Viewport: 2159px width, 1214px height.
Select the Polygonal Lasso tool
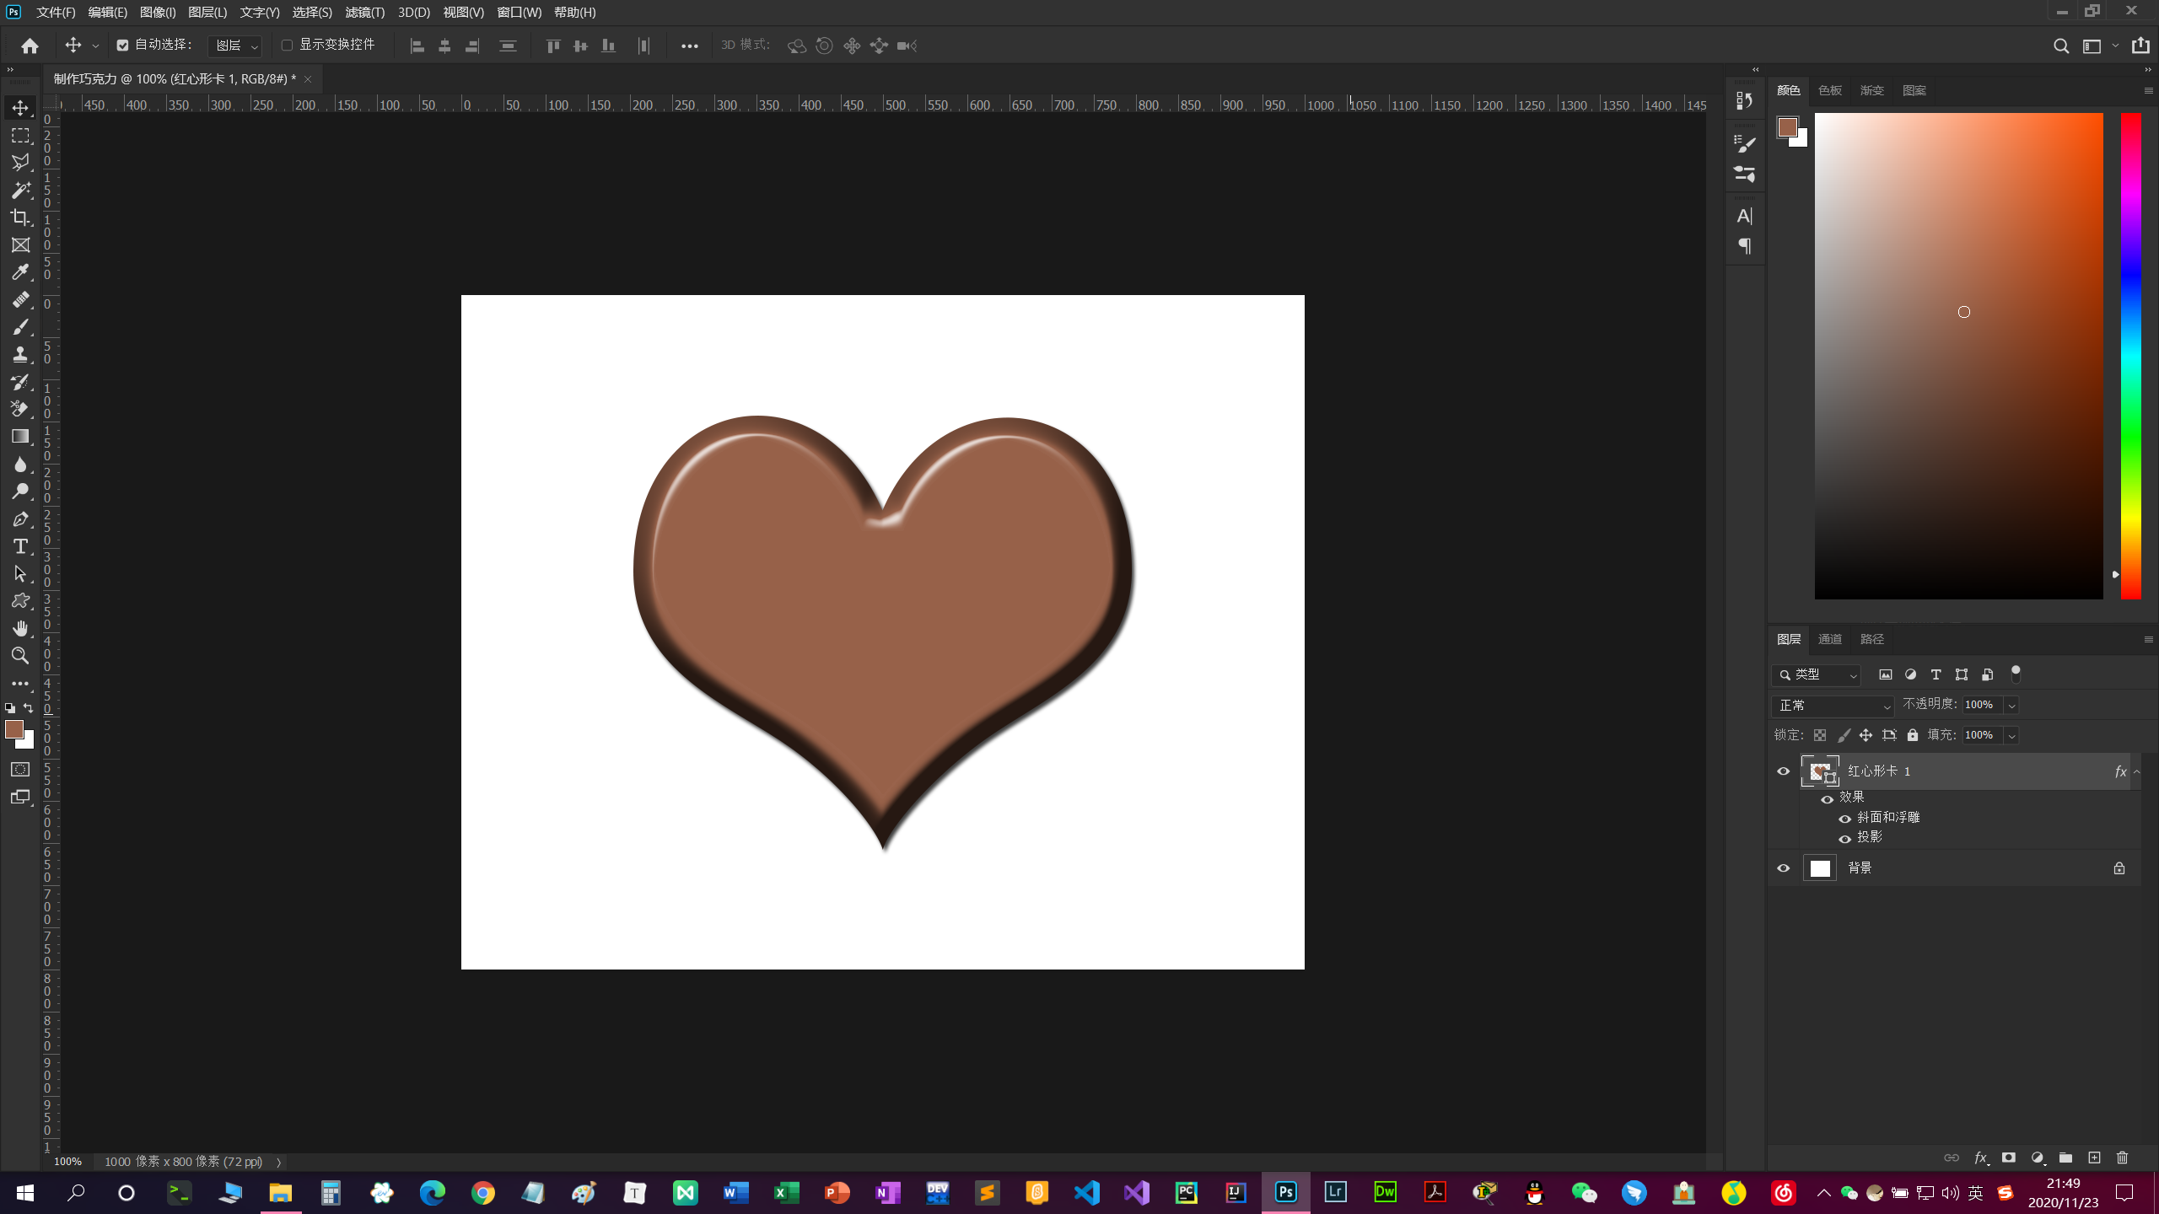20,162
